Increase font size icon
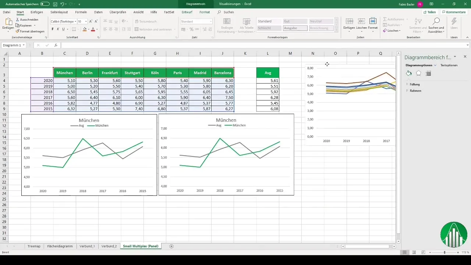The image size is (471, 265). click(91, 21)
